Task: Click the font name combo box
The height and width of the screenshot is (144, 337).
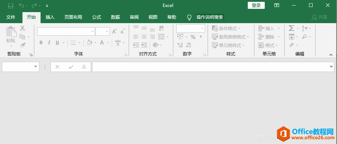Action: pyautogui.click(x=66, y=31)
